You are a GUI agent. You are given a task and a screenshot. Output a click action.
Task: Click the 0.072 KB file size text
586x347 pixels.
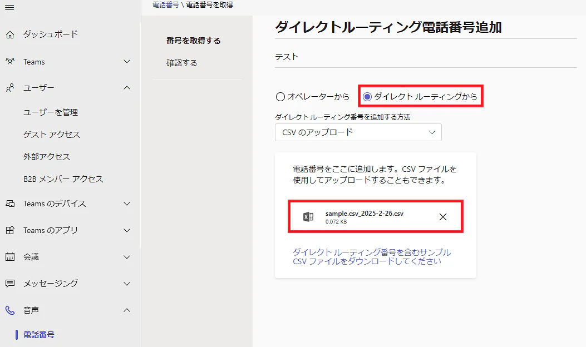point(336,221)
